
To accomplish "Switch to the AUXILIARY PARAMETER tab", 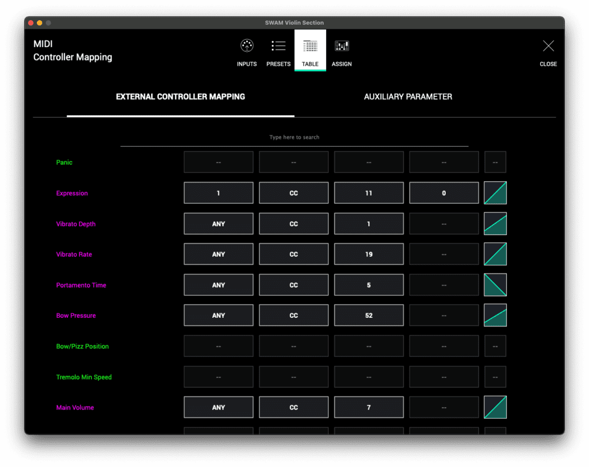I will [x=408, y=97].
